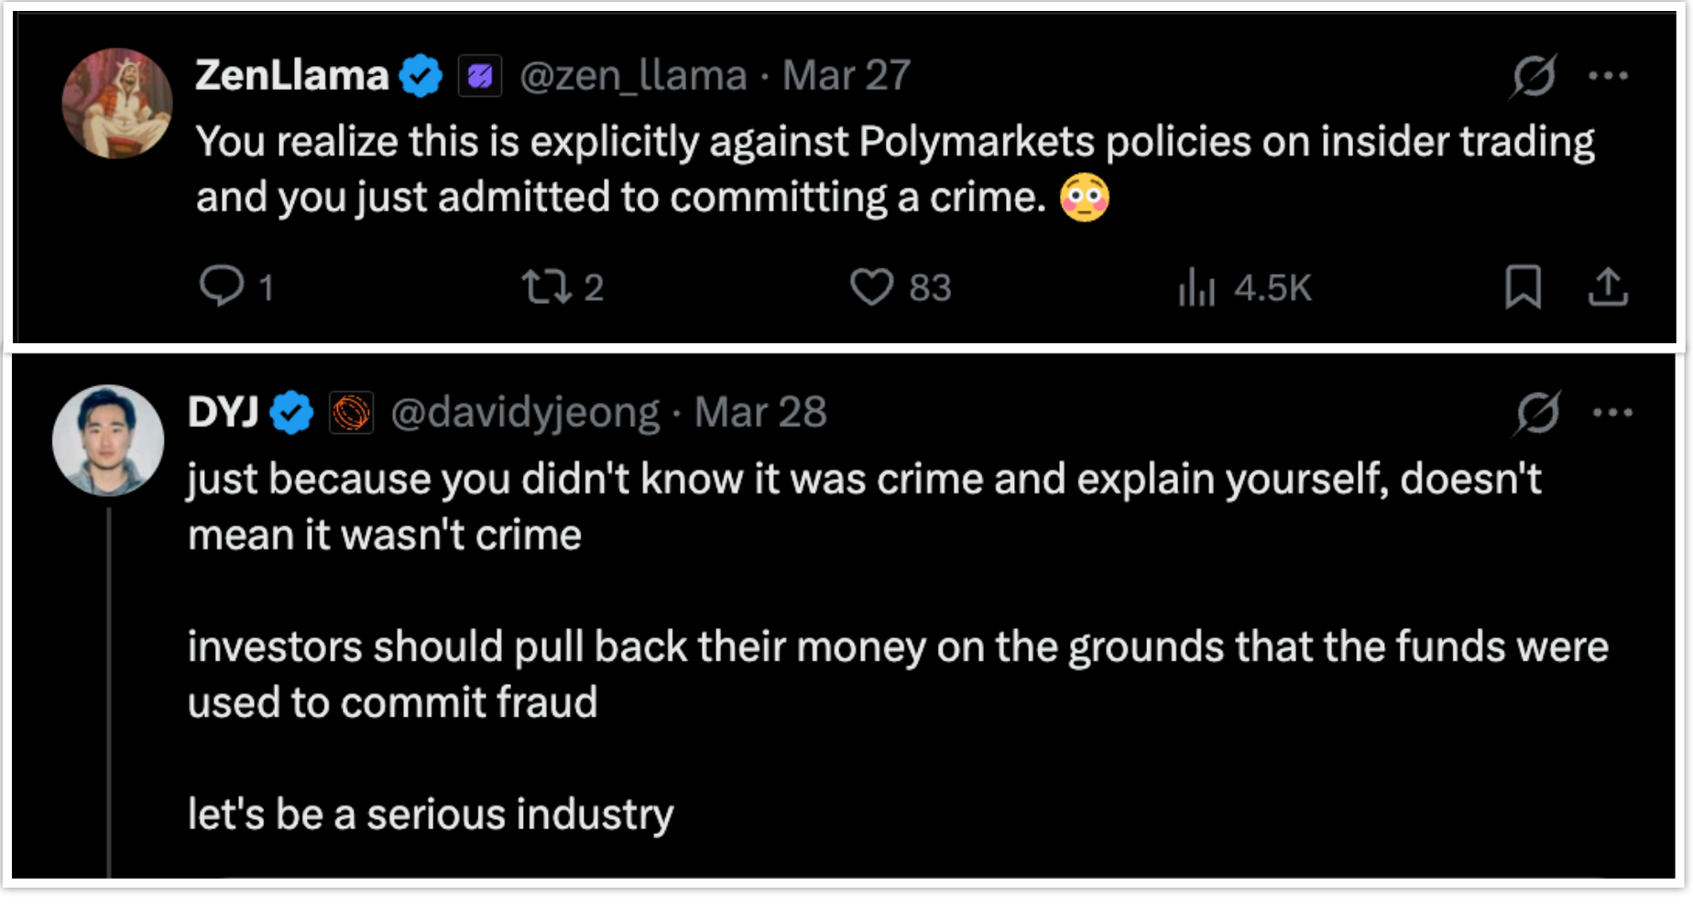Viewport: 1693px width, 908px height.
Task: Open the three-dot menu on DYJ's tweet
Action: coord(1612,413)
